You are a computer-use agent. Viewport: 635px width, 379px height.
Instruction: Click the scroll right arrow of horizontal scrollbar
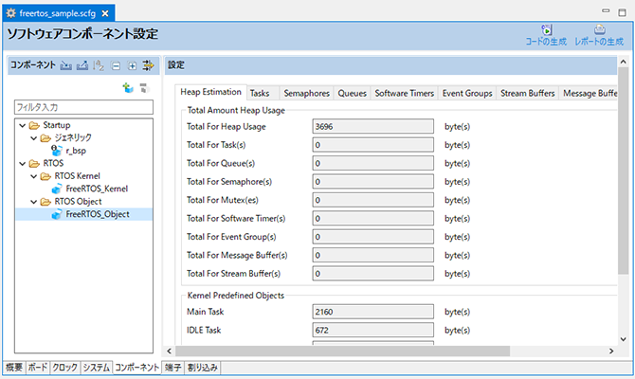pyautogui.click(x=611, y=352)
